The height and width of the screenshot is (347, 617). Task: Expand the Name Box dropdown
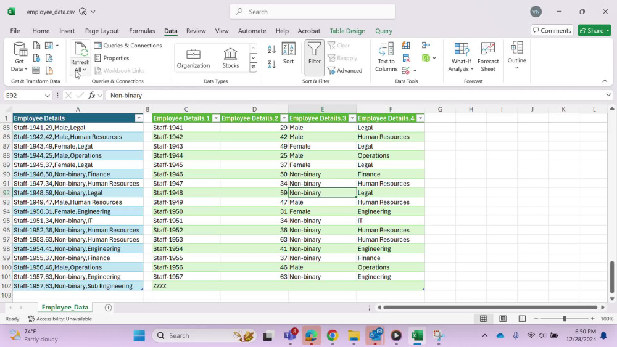[x=48, y=96]
